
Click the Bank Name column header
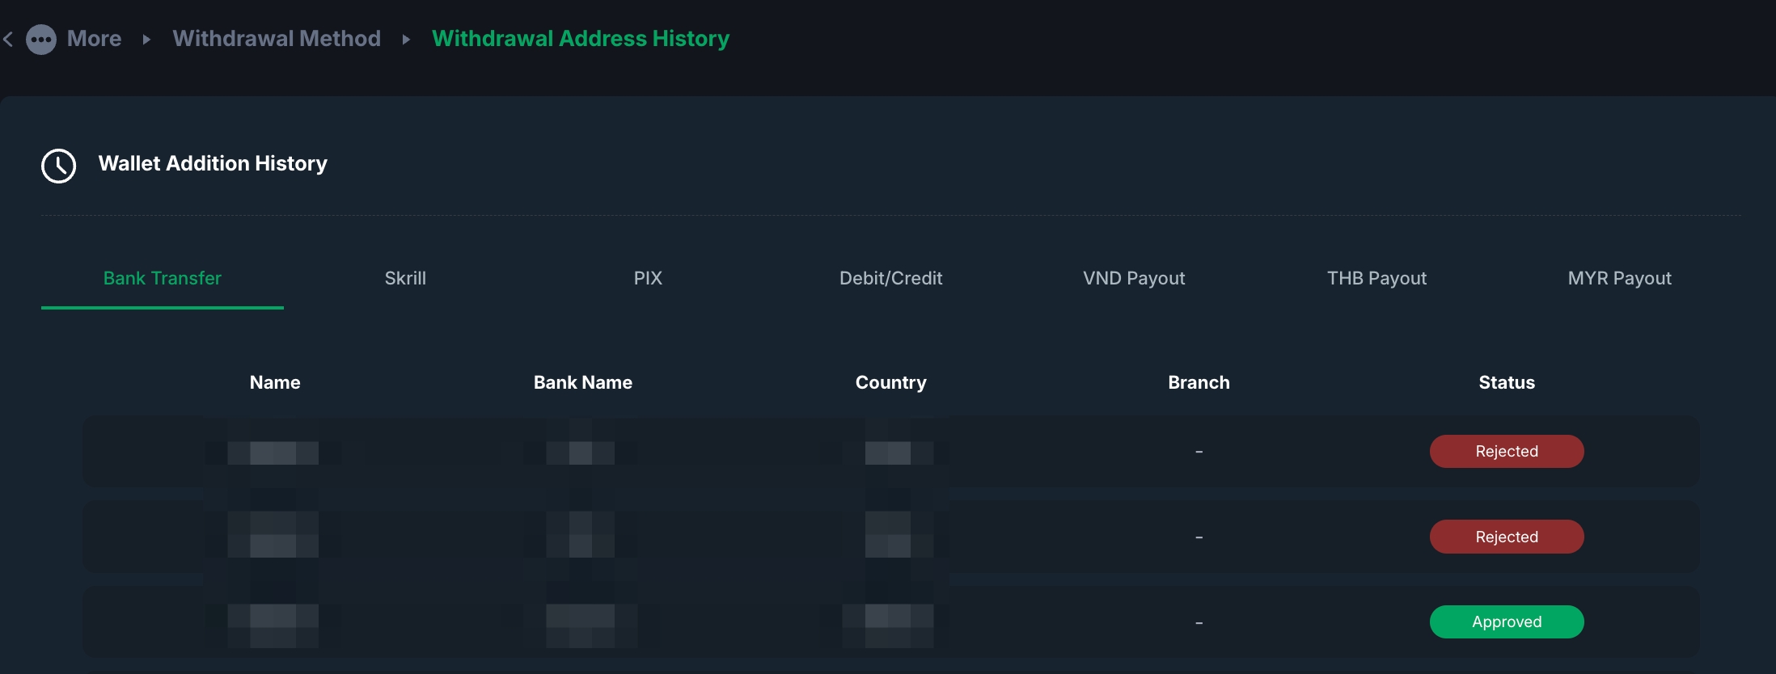pos(583,382)
